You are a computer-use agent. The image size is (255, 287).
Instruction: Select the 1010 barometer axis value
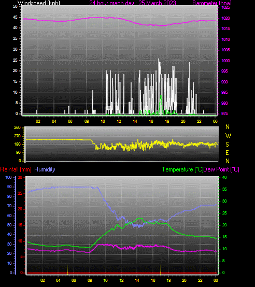coord(225,39)
